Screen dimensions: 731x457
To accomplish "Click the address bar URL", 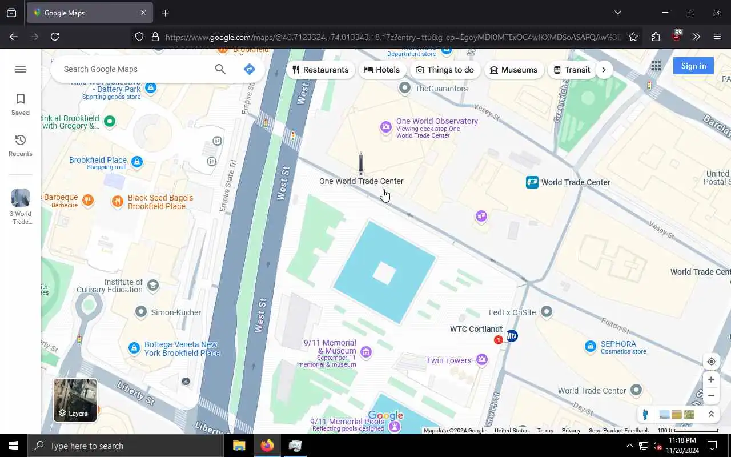I will 393,37.
